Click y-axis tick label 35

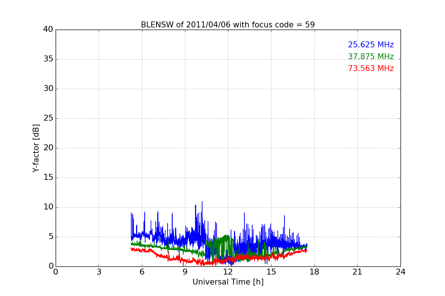click(x=48, y=59)
